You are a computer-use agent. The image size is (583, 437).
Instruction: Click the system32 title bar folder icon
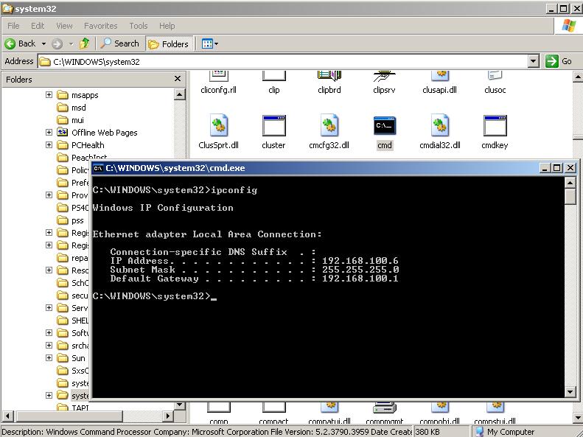point(7,8)
